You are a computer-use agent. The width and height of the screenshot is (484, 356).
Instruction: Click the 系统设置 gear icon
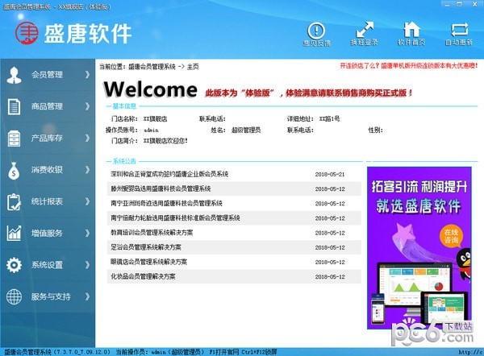click(14, 265)
